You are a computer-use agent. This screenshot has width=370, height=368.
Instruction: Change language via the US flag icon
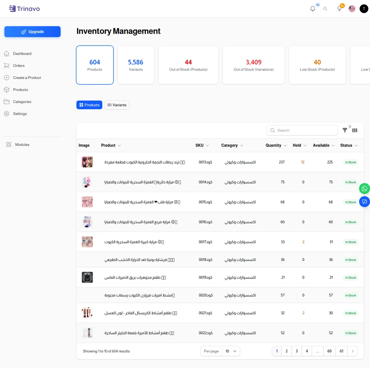[352, 9]
